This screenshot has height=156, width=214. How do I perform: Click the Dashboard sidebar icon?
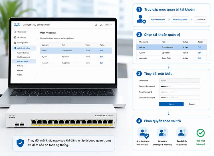(x=15, y=32)
